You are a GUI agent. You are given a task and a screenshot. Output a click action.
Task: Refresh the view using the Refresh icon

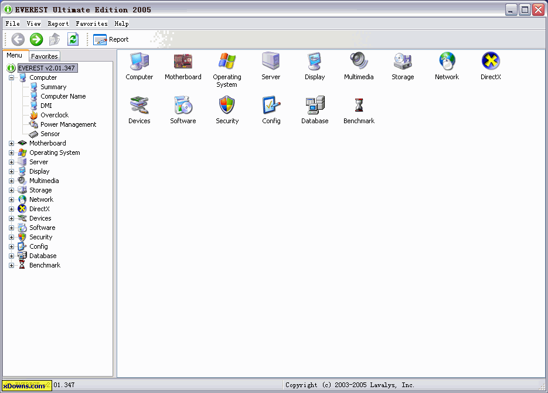point(73,39)
